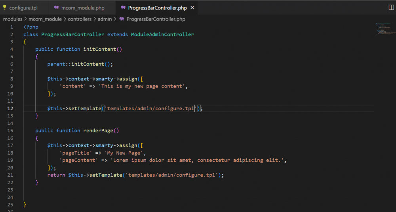Screen dimensions: 396x212
Task: Click 'assign' on line 17
Action: [128, 145]
